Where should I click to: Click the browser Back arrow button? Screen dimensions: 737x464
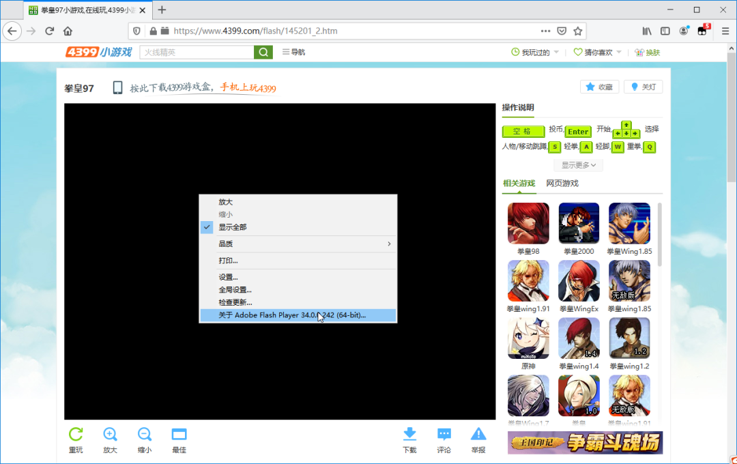(12, 31)
